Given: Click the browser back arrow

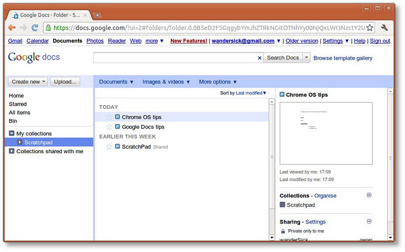Looking at the screenshot, I should 11,27.
